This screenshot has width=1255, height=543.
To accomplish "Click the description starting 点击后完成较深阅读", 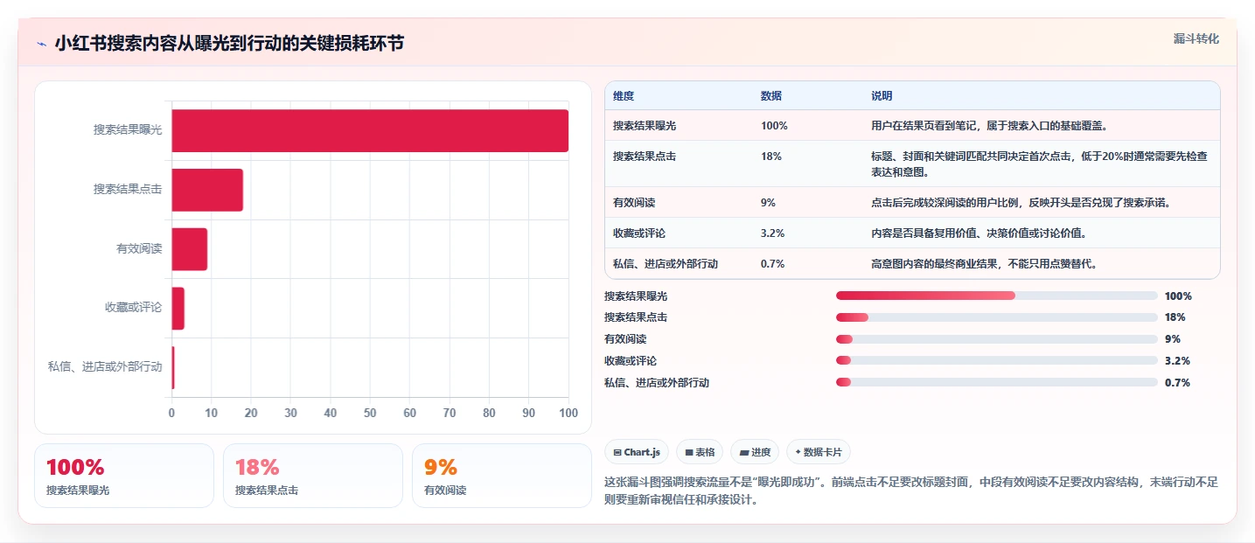I will [1021, 203].
